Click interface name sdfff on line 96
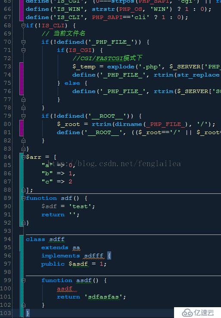The image size is (221, 318). click(94, 256)
